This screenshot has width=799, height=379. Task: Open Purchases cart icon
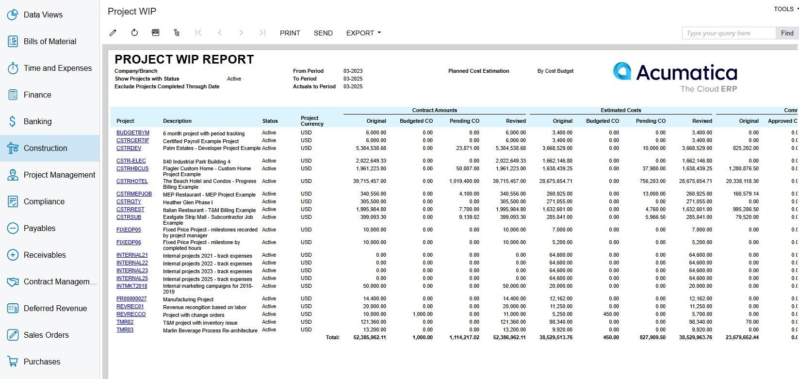[x=13, y=362]
